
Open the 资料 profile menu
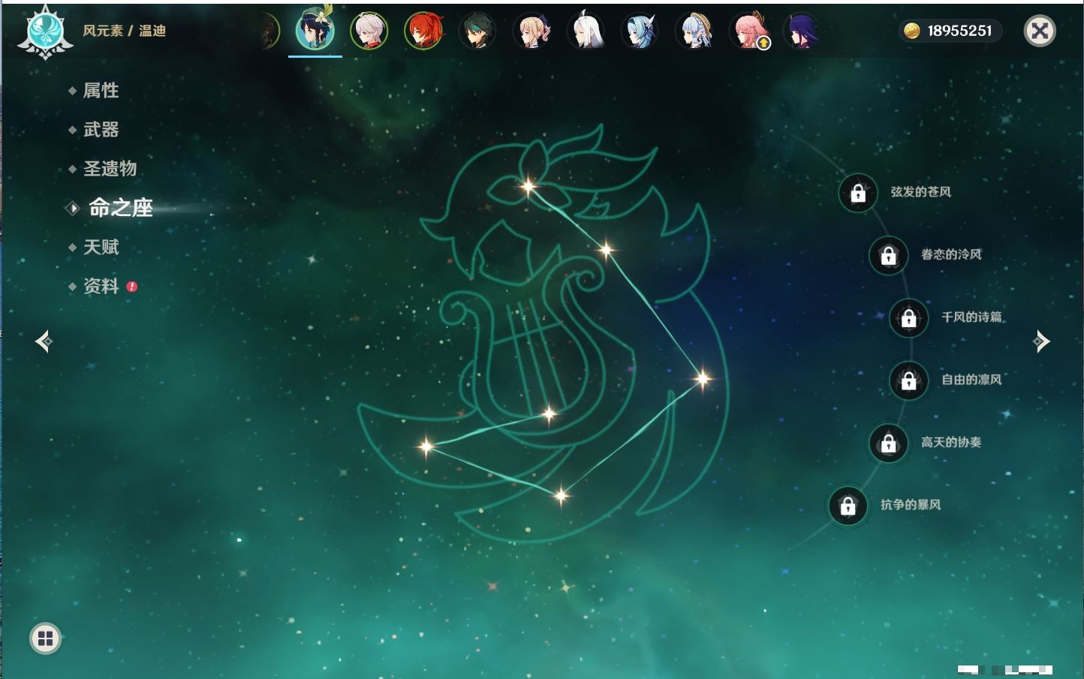point(101,286)
